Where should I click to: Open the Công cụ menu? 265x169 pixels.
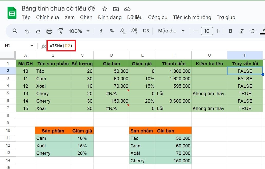pyautogui.click(x=158, y=17)
